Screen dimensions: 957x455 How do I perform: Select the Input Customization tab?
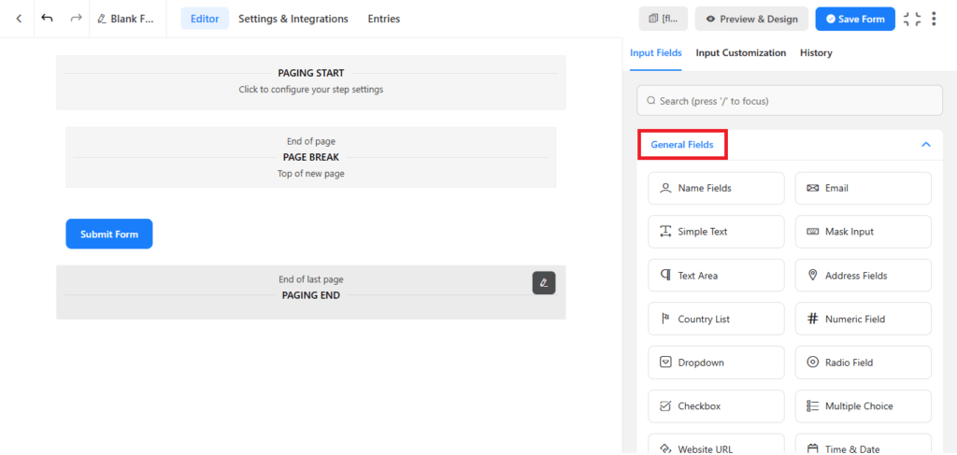click(x=741, y=53)
